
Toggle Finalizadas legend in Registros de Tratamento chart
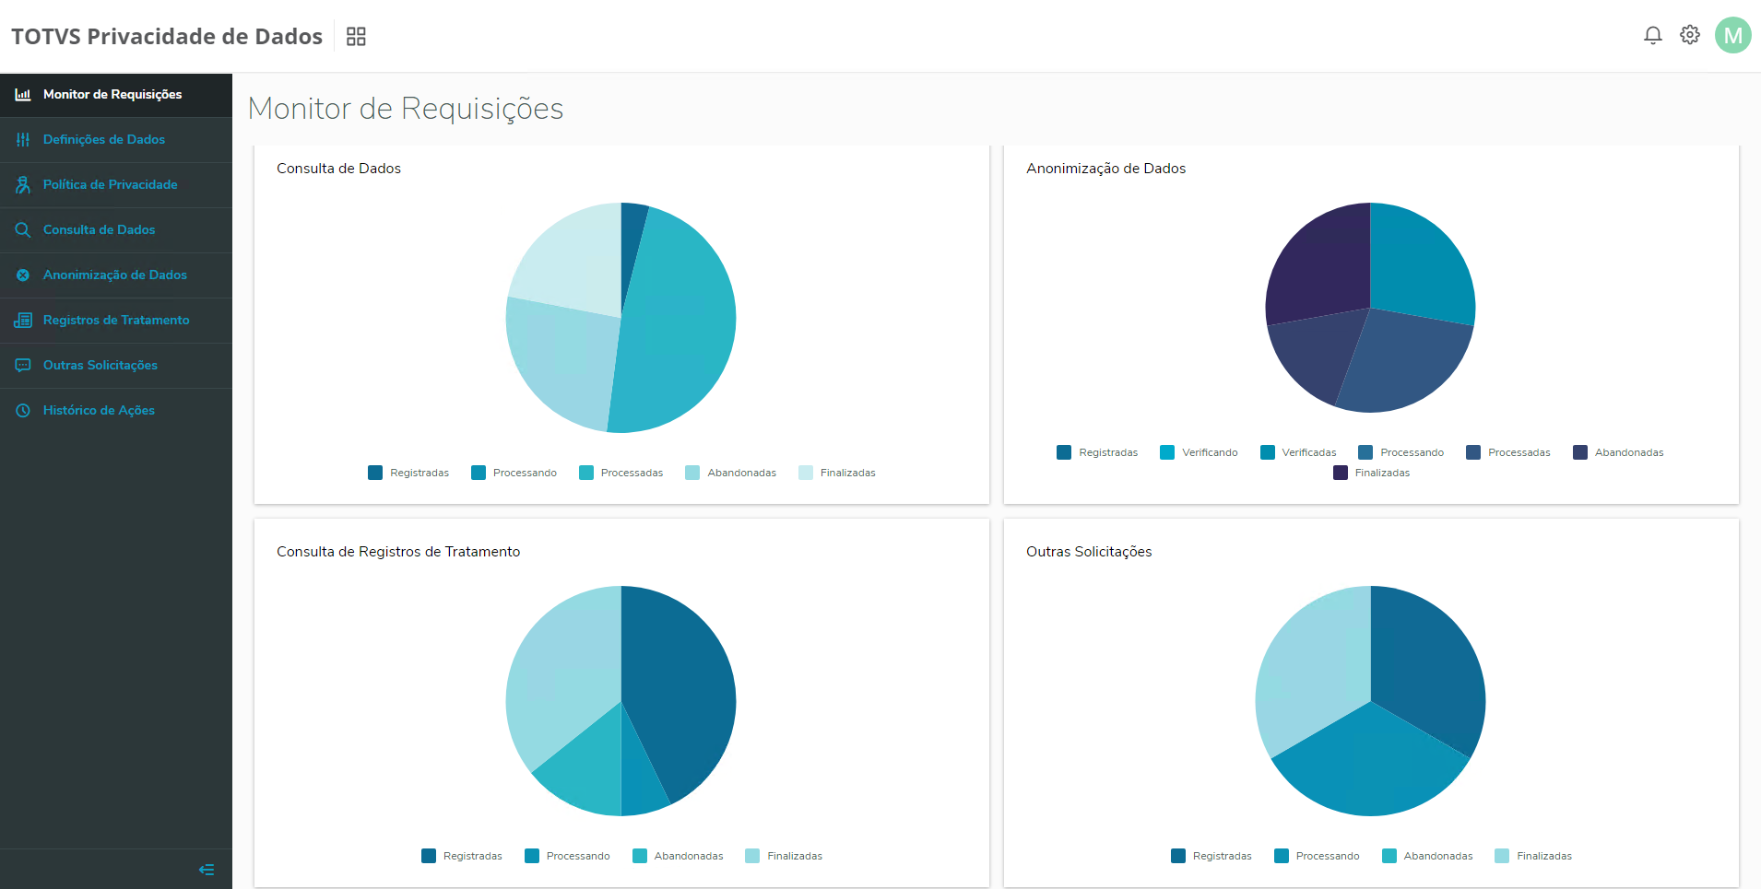click(784, 856)
